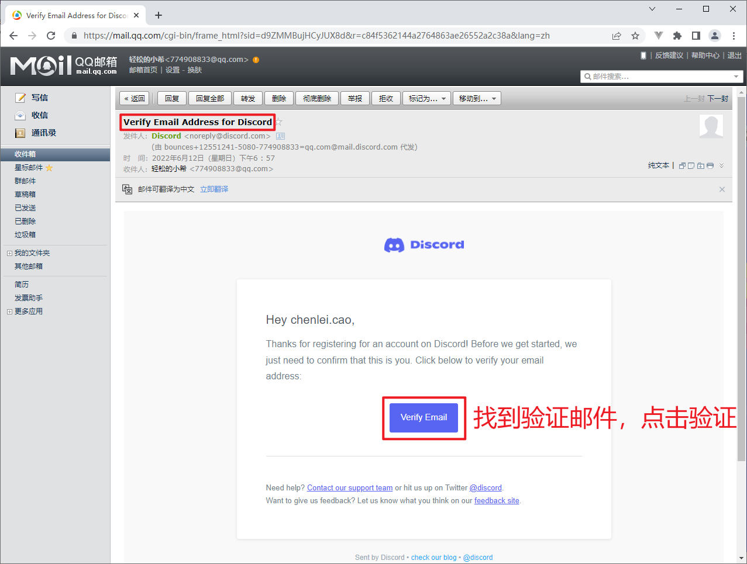The height and width of the screenshot is (564, 747).
Task: Open email in new window icon
Action: [682, 166]
